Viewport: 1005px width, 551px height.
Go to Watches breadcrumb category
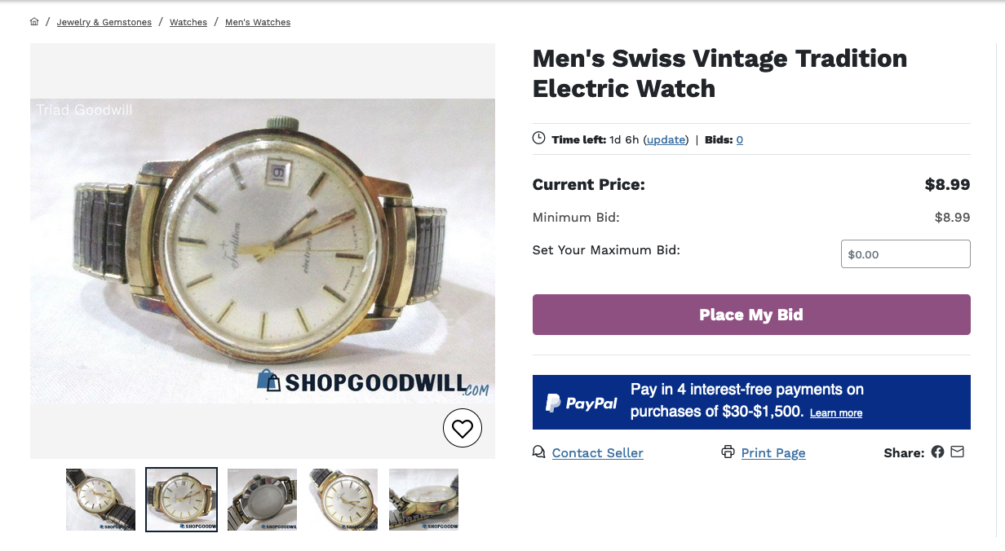point(188,22)
